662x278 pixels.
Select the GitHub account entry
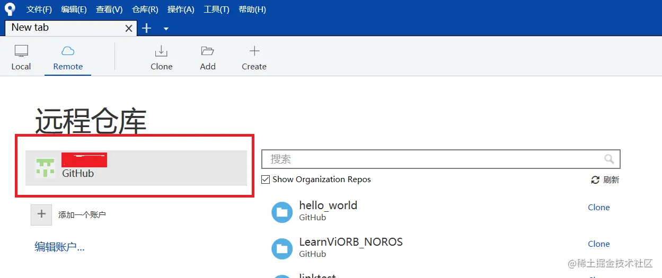[136, 168]
